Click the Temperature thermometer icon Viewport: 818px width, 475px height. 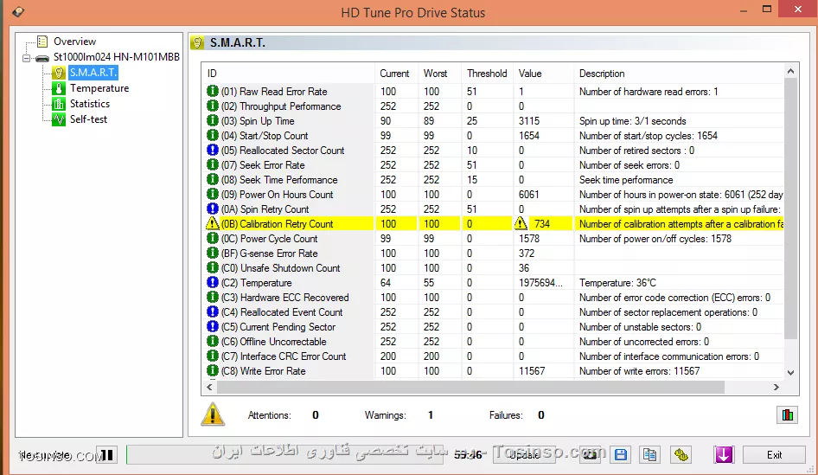point(59,88)
